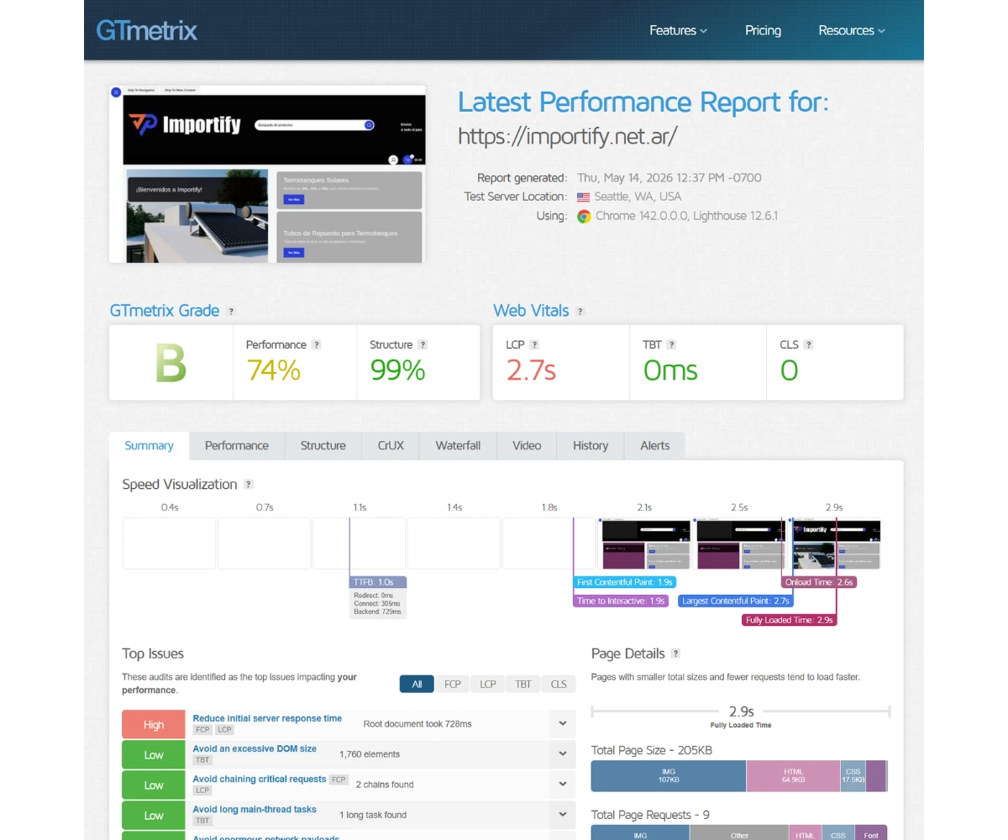Open the 2.1s filmstrip frame

[x=644, y=543]
